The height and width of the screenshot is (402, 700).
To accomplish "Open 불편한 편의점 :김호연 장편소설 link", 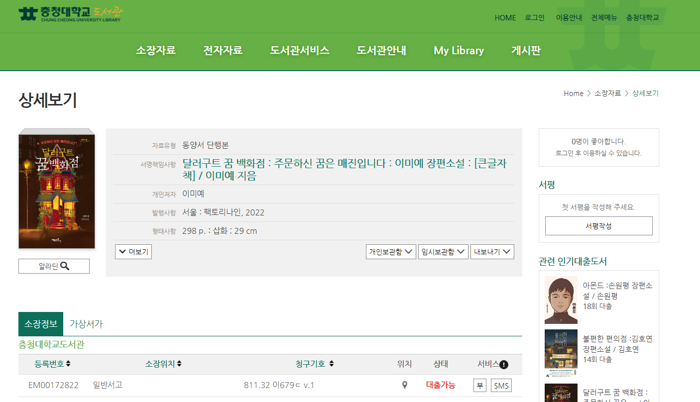I will (x=617, y=344).
